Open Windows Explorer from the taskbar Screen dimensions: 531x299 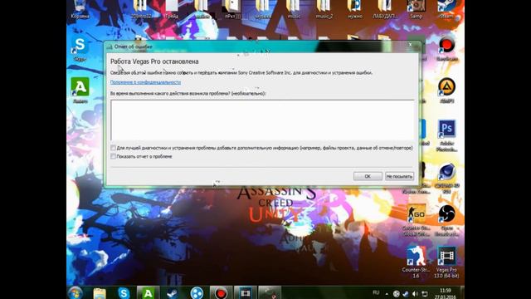tap(100, 293)
